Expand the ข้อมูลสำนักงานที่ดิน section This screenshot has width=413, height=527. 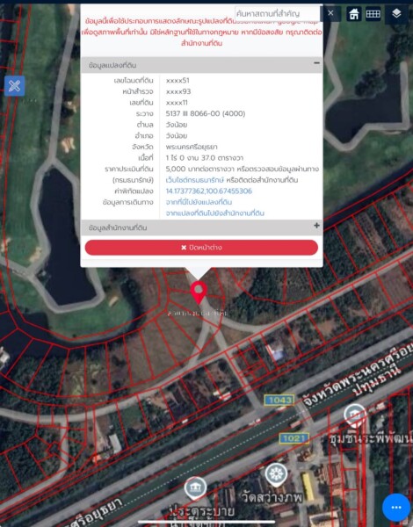click(x=316, y=226)
